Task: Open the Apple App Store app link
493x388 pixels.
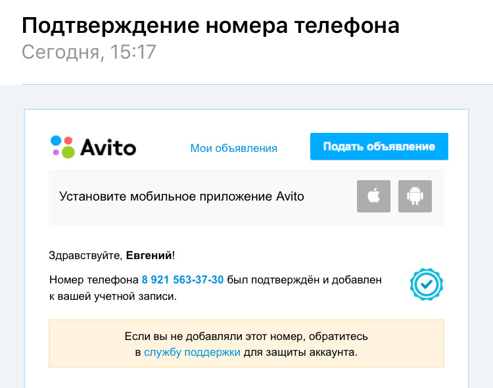Action: pos(373,197)
